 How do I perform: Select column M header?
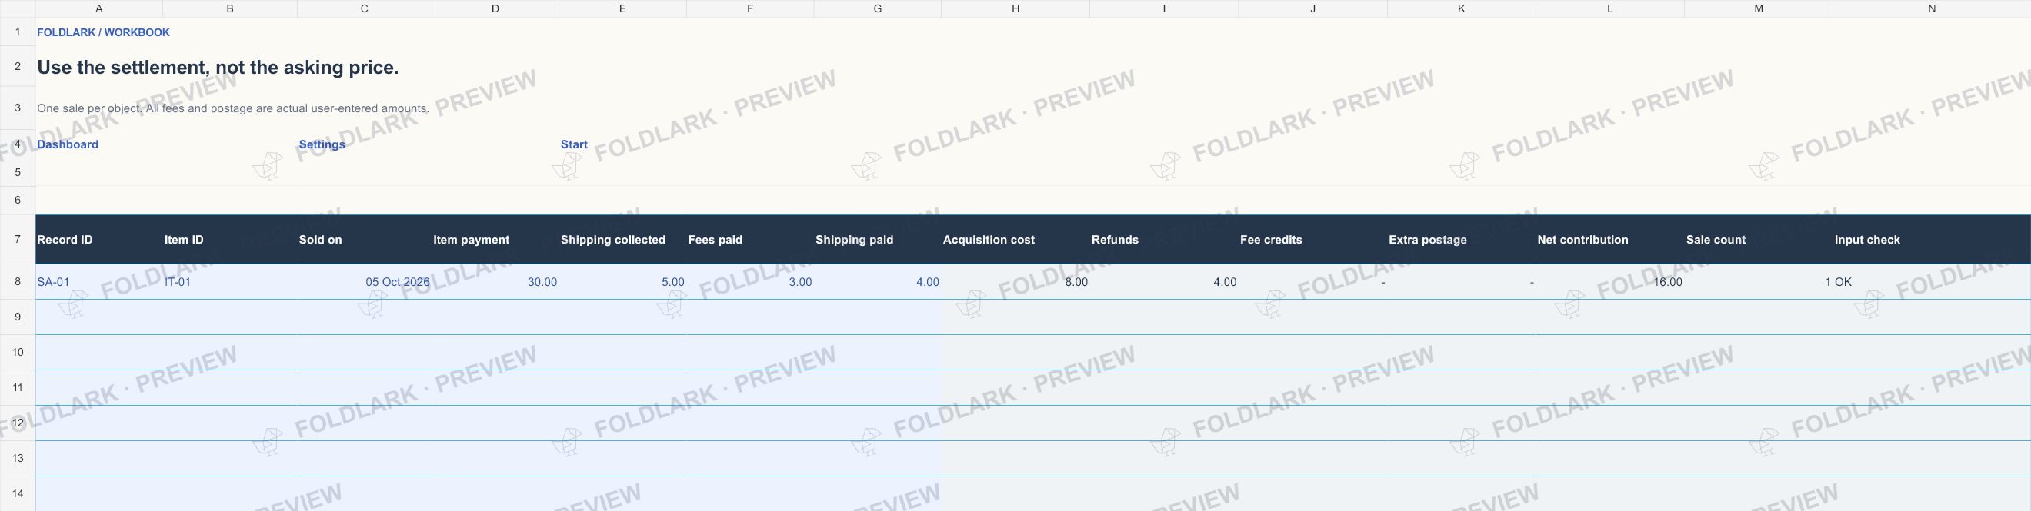click(1759, 8)
